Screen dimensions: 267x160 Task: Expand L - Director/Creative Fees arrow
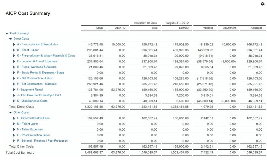tap(14, 118)
